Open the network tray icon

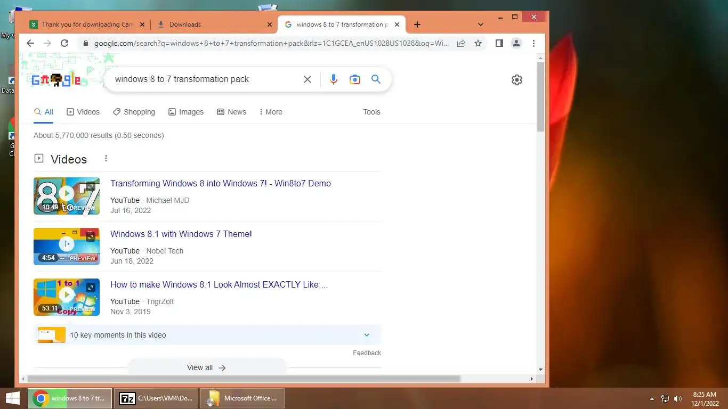(x=665, y=399)
